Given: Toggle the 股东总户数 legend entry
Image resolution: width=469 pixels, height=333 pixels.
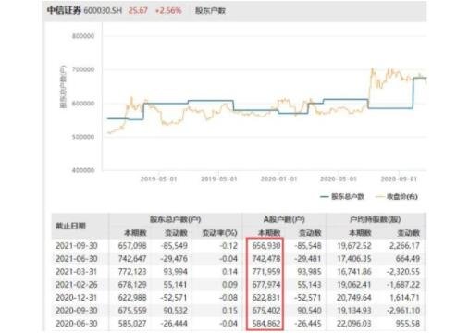Looking at the screenshot, I should [x=342, y=196].
